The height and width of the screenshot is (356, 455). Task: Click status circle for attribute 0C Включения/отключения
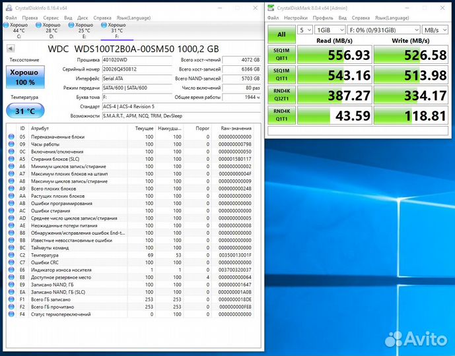[x=11, y=151]
